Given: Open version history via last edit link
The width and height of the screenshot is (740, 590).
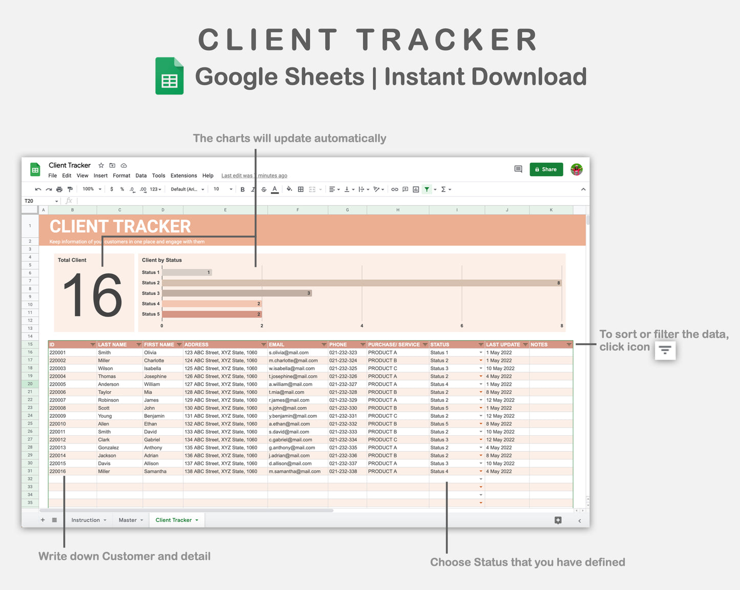Looking at the screenshot, I should pyautogui.click(x=253, y=175).
